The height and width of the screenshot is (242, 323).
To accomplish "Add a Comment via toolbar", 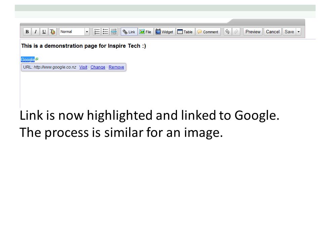I will (208, 32).
